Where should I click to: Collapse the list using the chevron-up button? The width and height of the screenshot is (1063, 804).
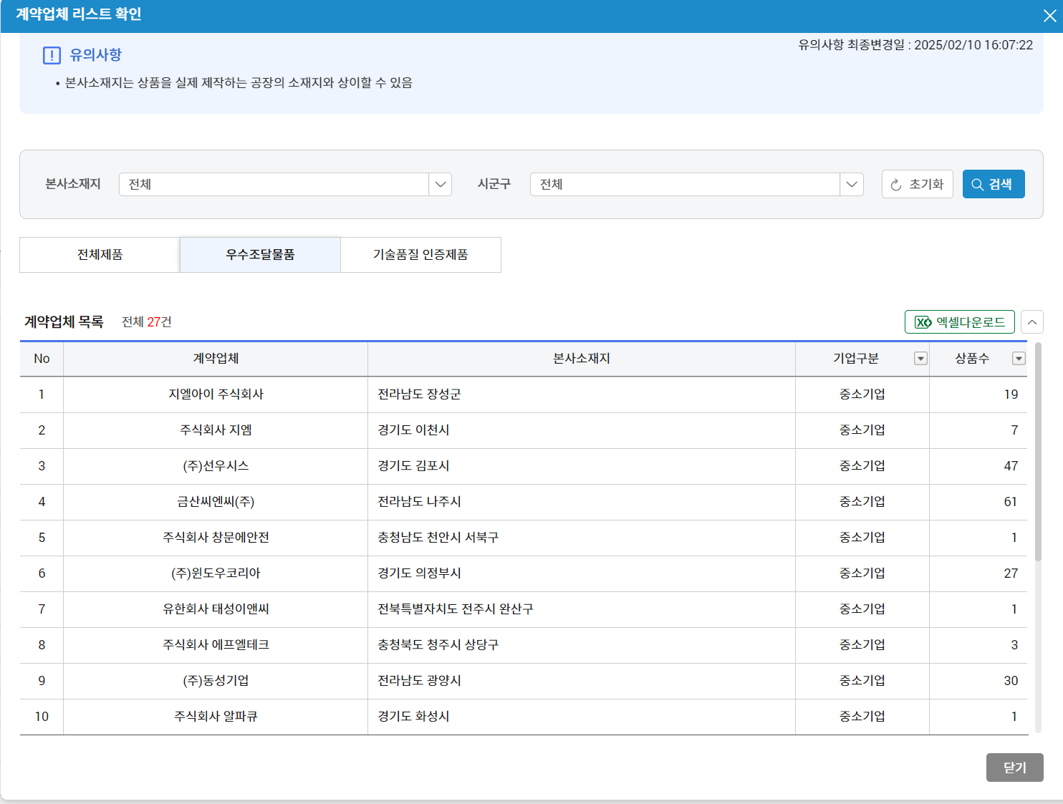1032,322
